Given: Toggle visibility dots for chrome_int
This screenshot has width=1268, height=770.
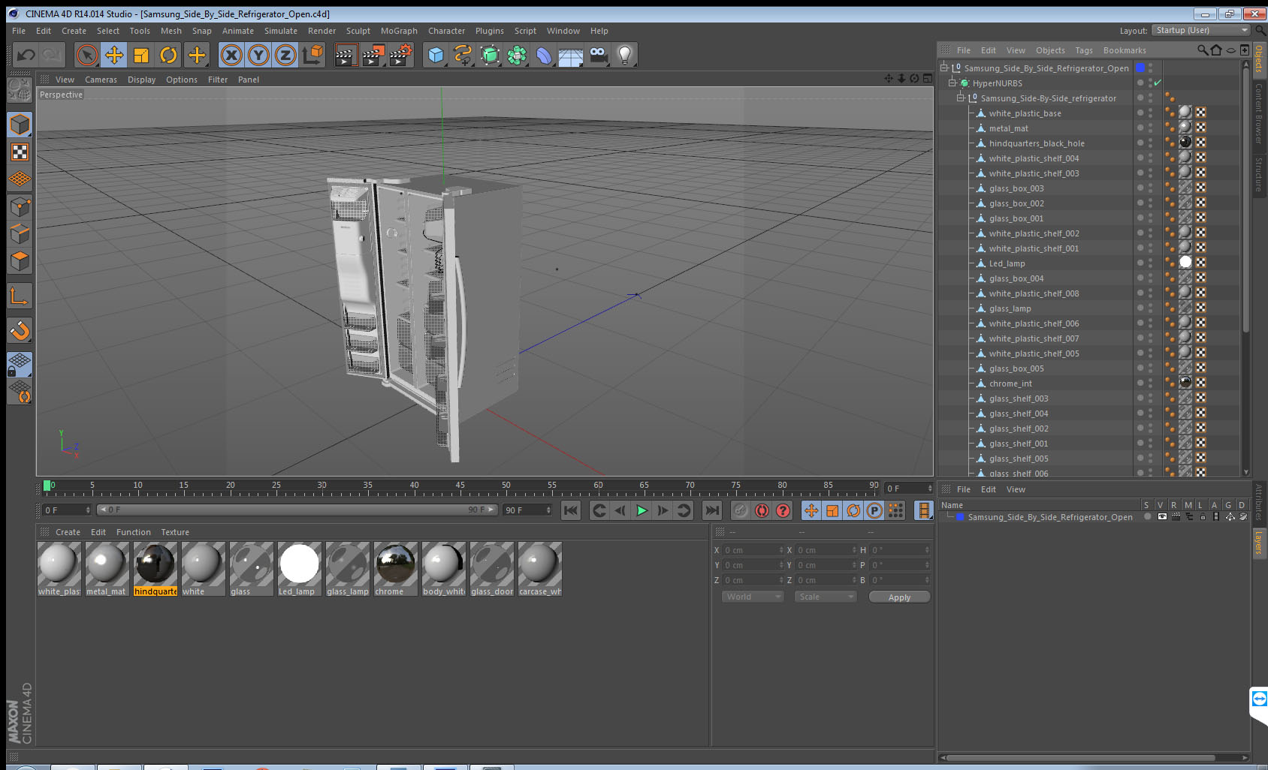Looking at the screenshot, I should pyautogui.click(x=1150, y=383).
